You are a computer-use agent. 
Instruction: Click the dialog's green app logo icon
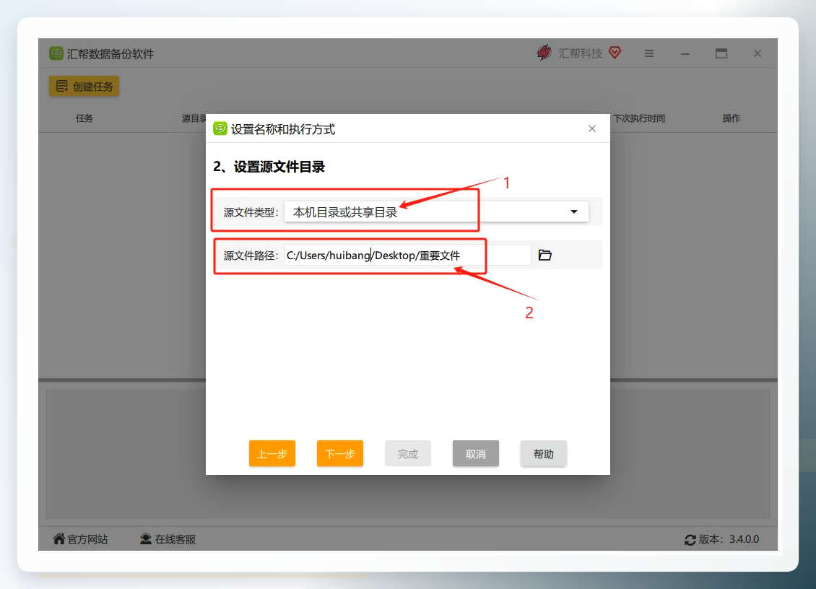pos(220,128)
